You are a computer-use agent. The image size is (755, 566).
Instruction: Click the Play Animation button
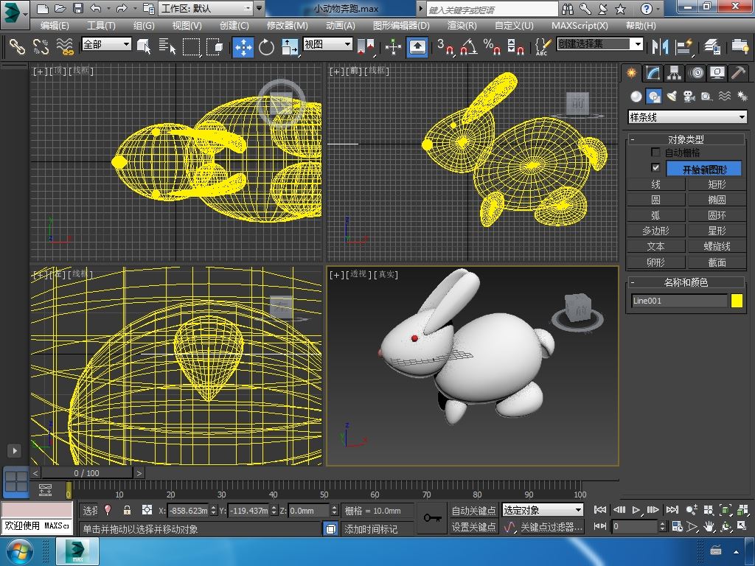[x=636, y=510]
